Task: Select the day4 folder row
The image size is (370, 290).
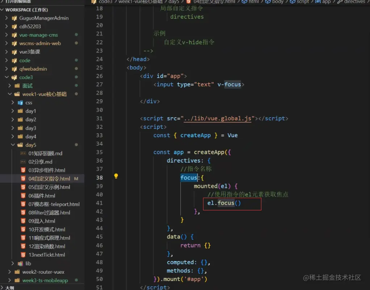Action: tap(42, 136)
